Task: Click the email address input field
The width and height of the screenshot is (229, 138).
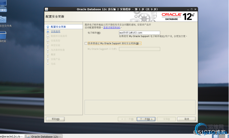Action: [139, 33]
